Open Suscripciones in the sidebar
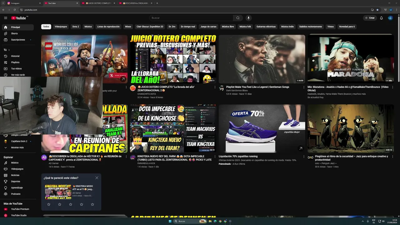Image resolution: width=400 pixels, height=225 pixels. [17, 40]
